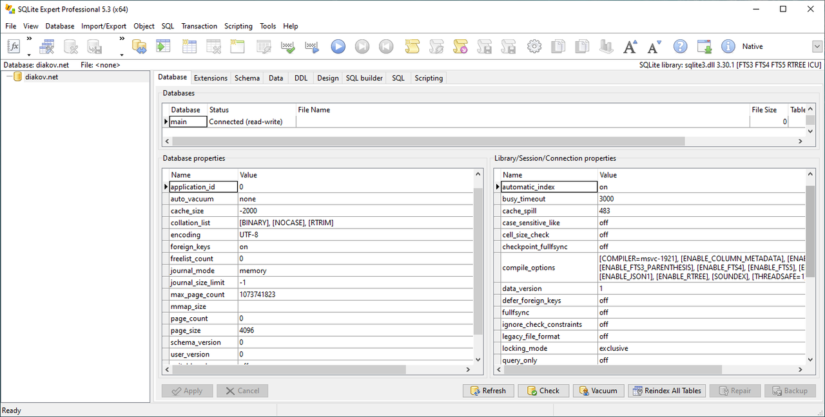Expand first toolbar overflow chevron after fx

[x=29, y=39]
